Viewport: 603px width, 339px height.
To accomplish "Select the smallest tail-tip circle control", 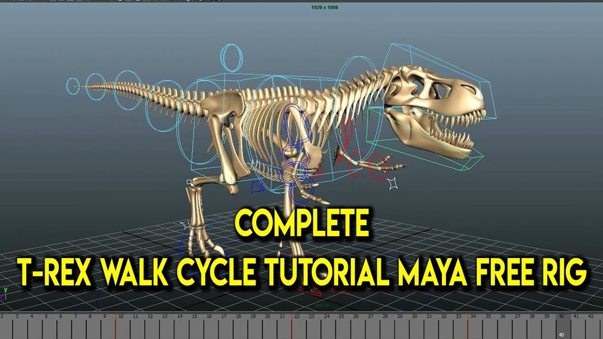I will (x=73, y=86).
